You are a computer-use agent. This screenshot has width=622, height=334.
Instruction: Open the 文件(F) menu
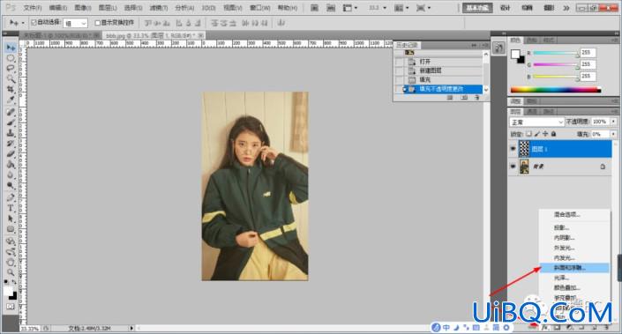(33, 8)
